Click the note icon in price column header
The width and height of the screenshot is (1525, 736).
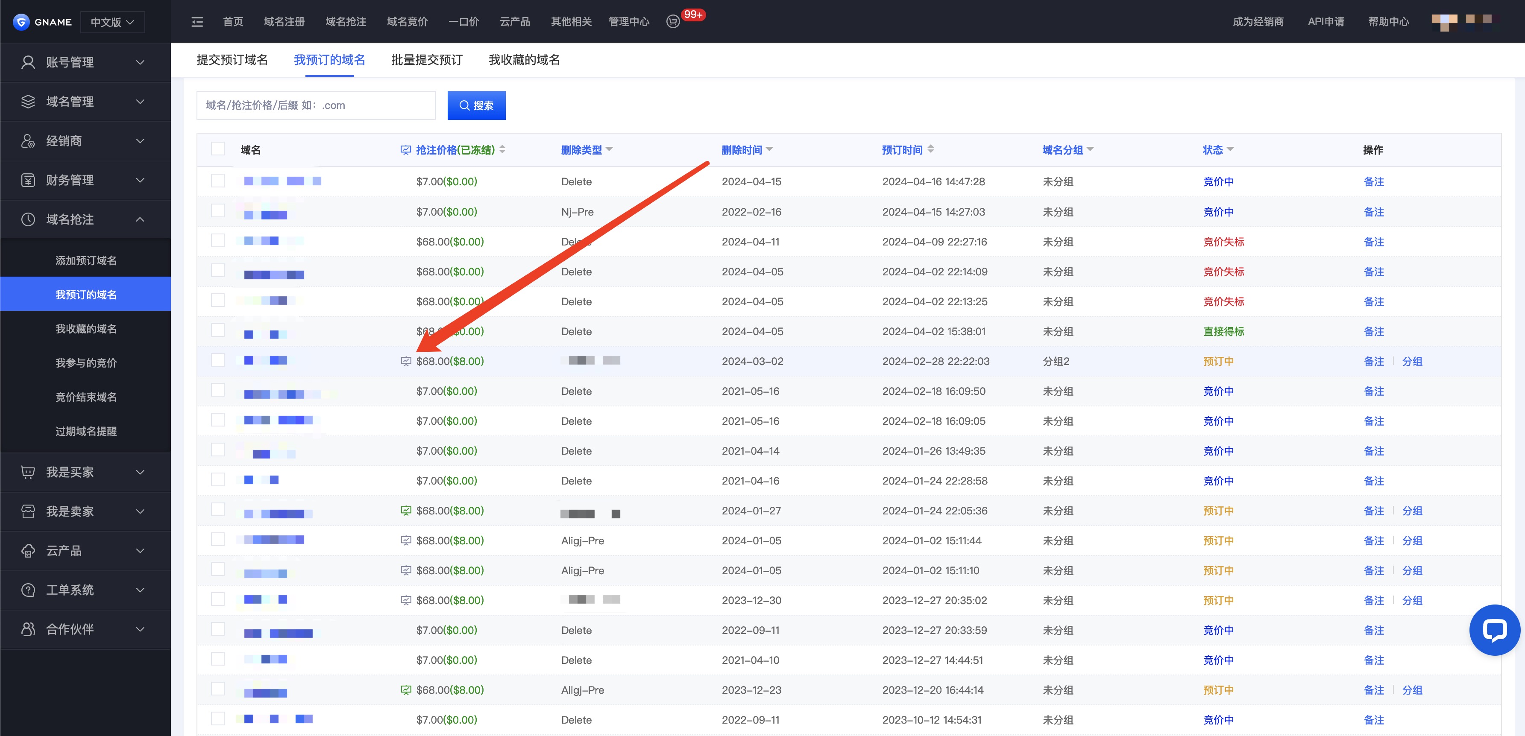(405, 150)
